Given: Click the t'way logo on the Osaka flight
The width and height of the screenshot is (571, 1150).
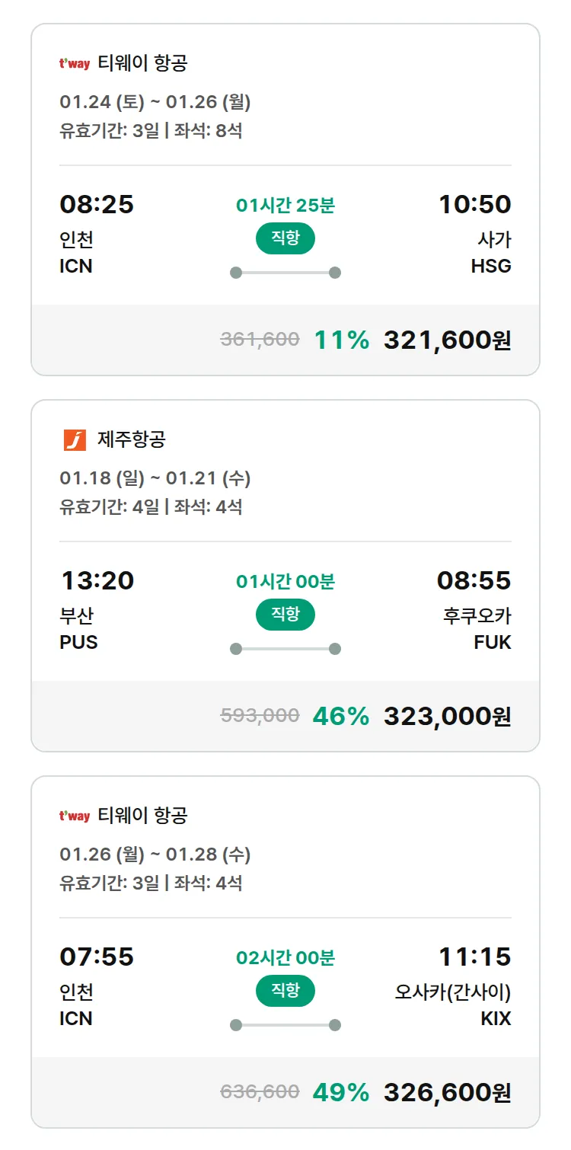Looking at the screenshot, I should [75, 816].
